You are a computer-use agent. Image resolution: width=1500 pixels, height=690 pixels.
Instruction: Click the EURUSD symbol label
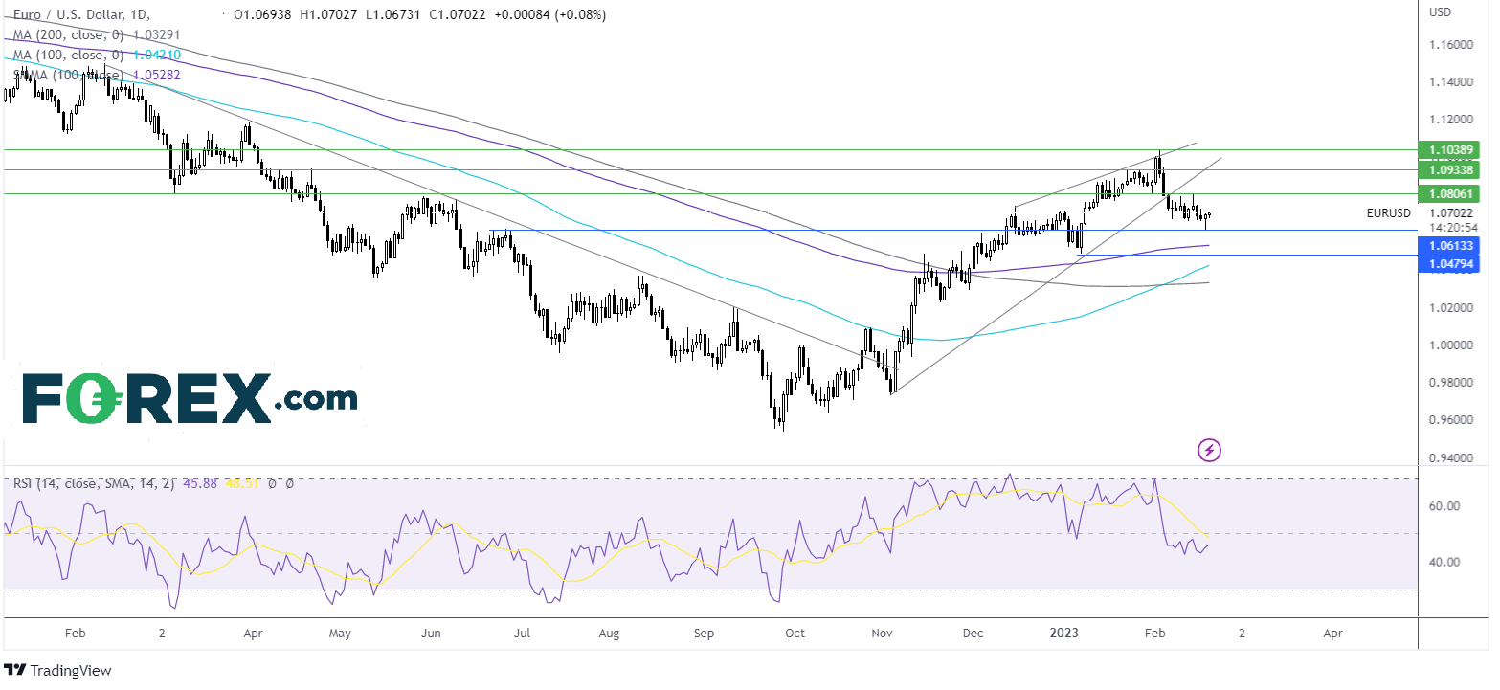coord(1388,213)
